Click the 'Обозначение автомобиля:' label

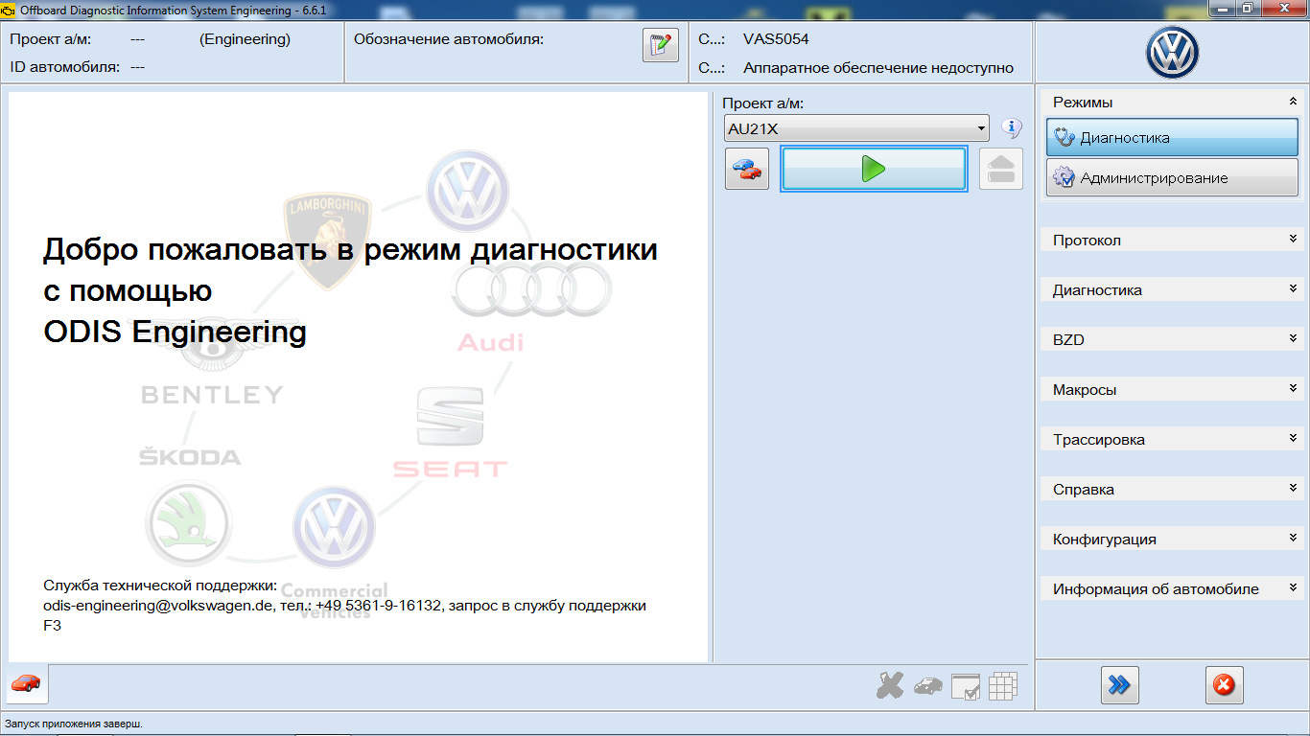449,39
